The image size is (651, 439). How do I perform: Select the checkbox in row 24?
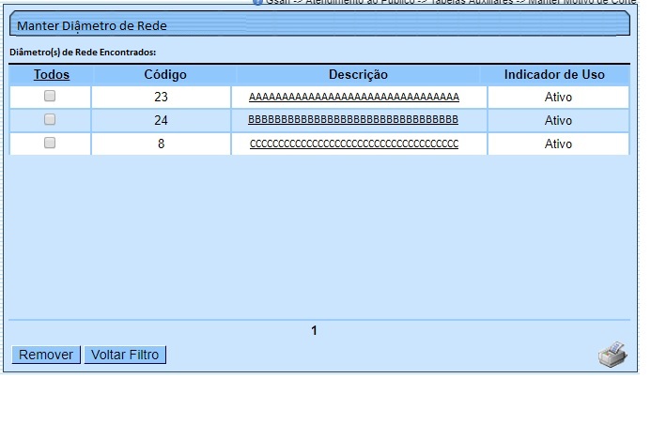click(50, 119)
